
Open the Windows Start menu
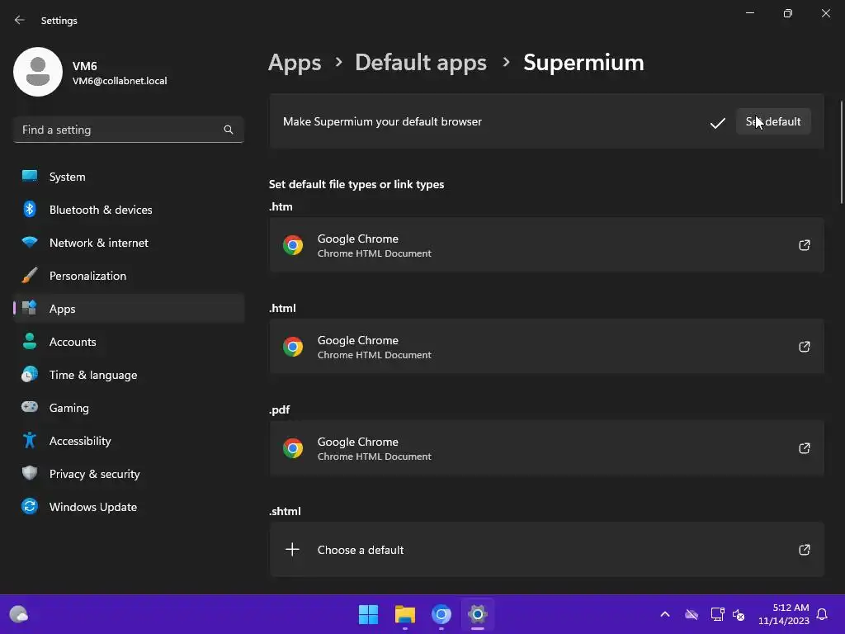point(369,614)
